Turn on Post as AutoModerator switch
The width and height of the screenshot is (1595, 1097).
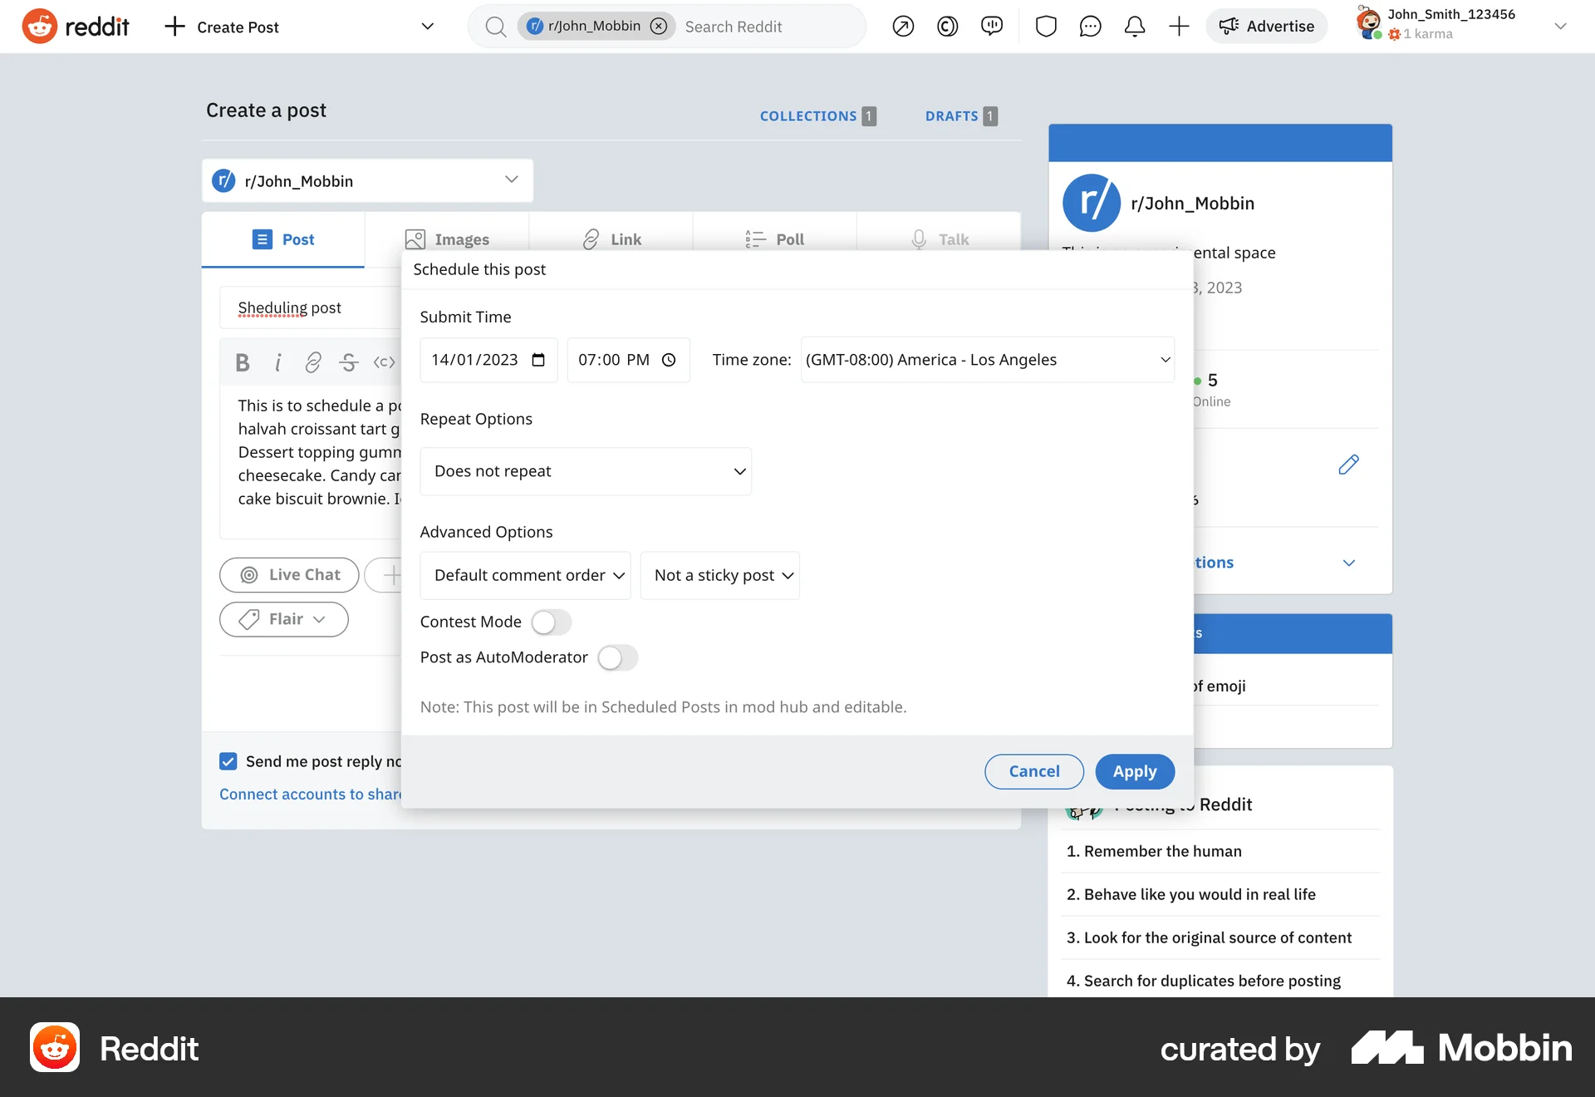617,657
